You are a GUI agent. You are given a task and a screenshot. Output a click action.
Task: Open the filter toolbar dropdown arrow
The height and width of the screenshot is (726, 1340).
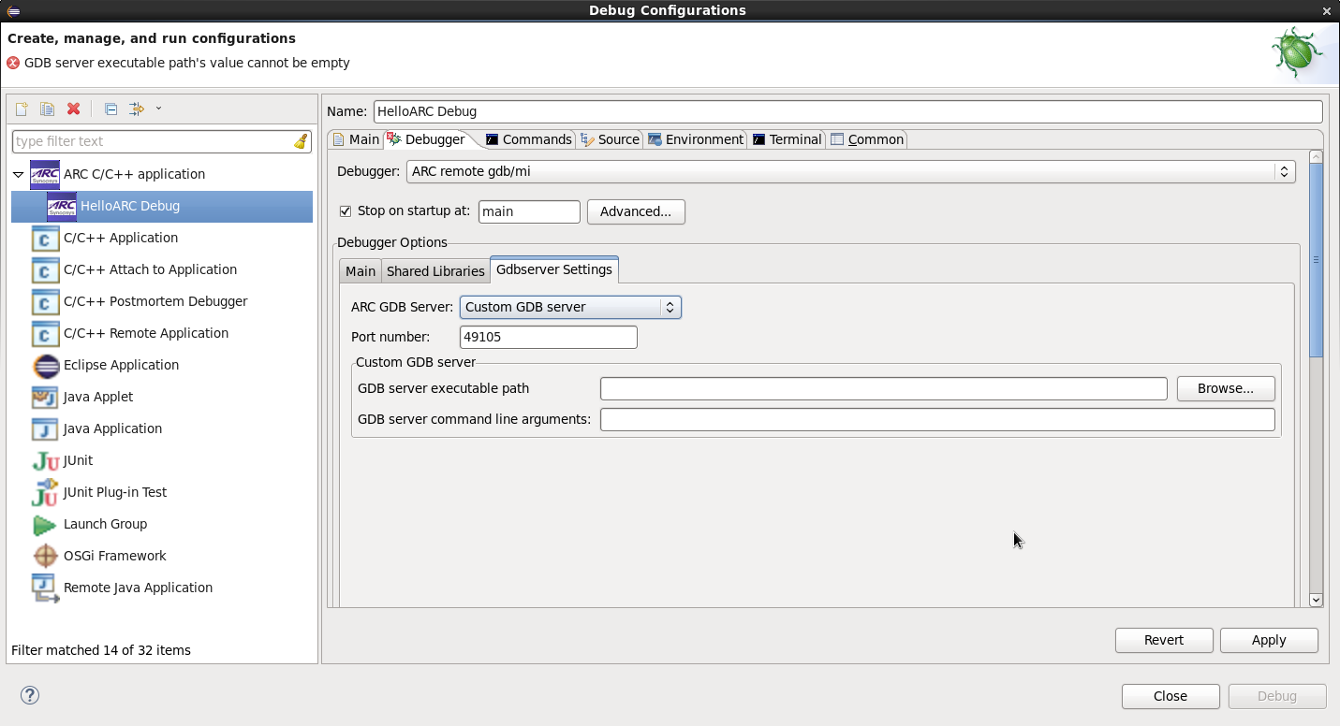(x=158, y=109)
